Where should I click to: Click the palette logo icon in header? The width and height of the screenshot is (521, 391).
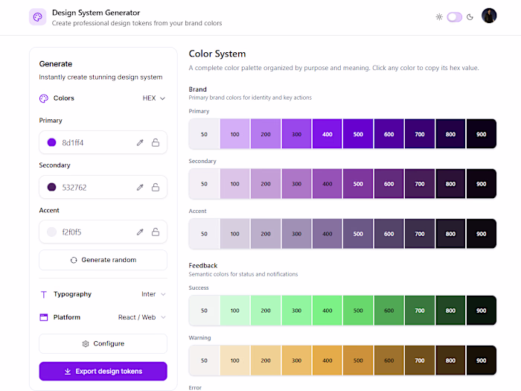(x=37, y=17)
